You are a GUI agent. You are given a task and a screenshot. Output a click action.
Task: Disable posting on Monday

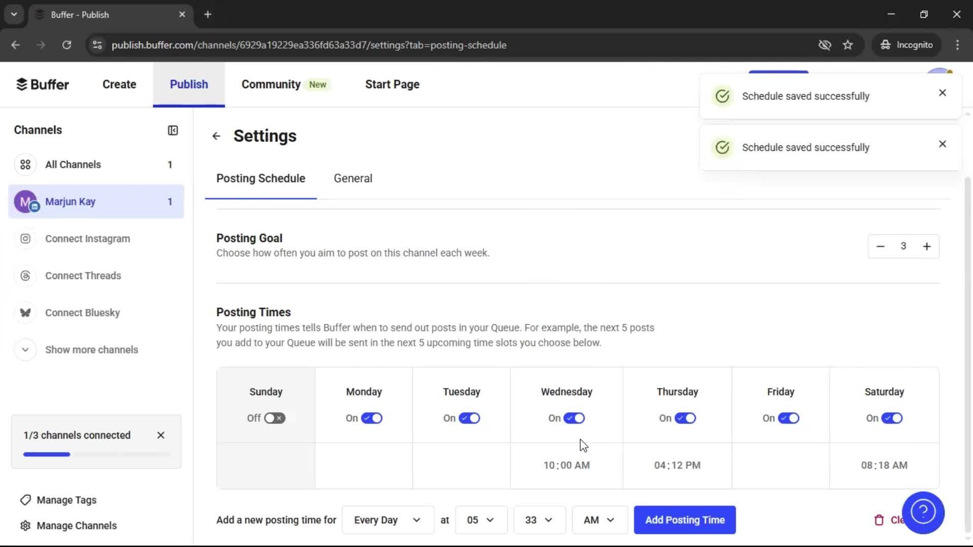tap(372, 418)
